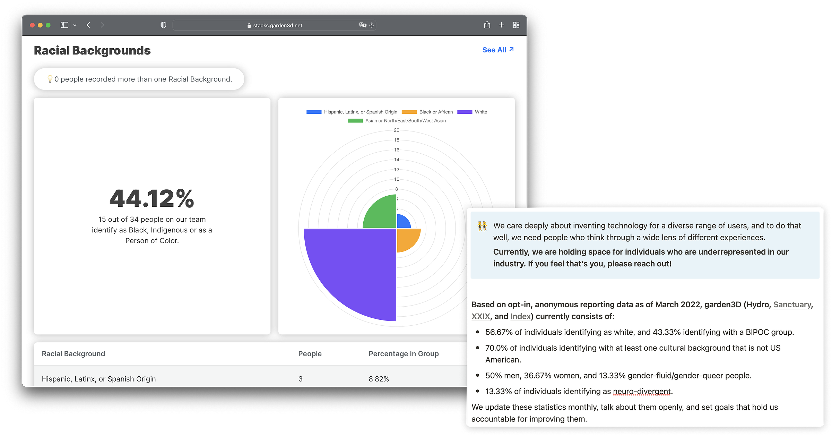This screenshot has width=832, height=436.
Task: Reload the page with refresh icon
Action: click(372, 25)
